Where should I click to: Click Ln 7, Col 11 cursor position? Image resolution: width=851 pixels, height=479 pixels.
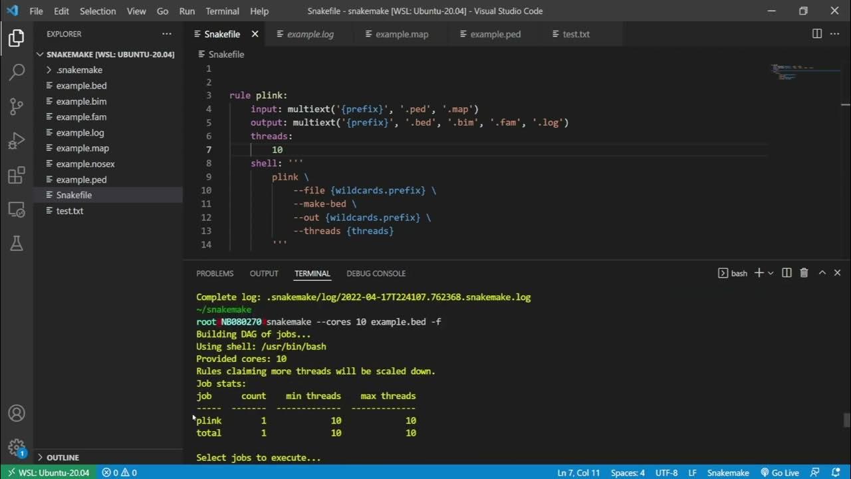[578, 472]
